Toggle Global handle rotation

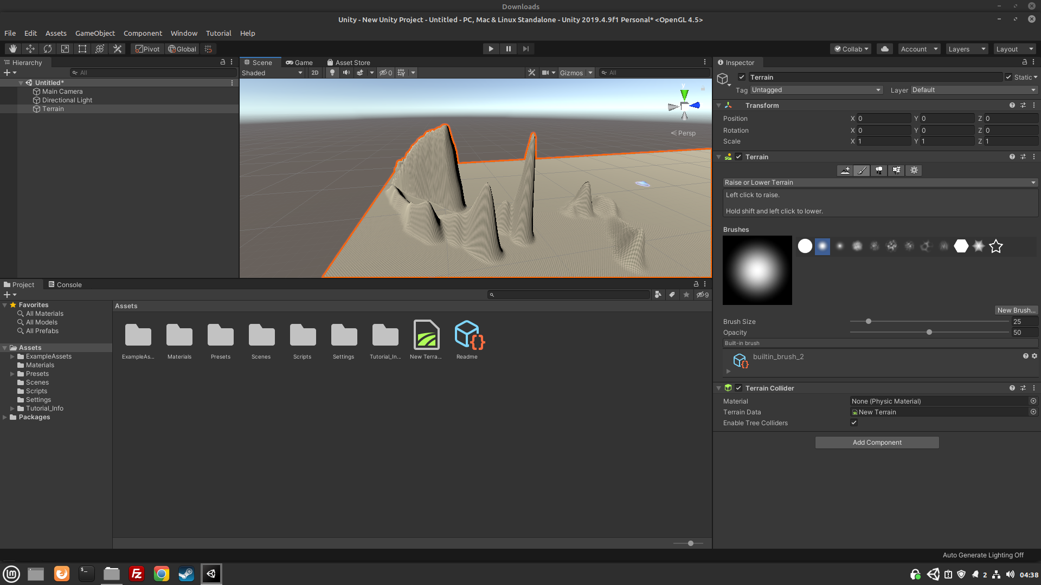coord(182,49)
